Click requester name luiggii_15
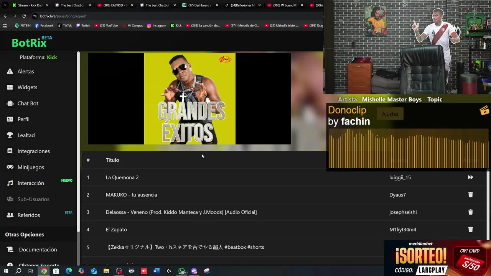 coord(400,177)
